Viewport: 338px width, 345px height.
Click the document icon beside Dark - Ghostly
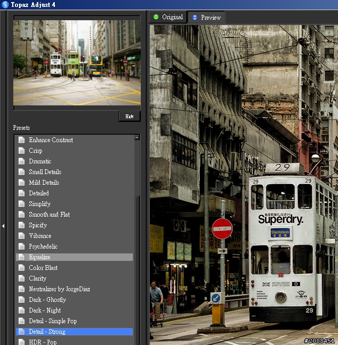pos(21,300)
